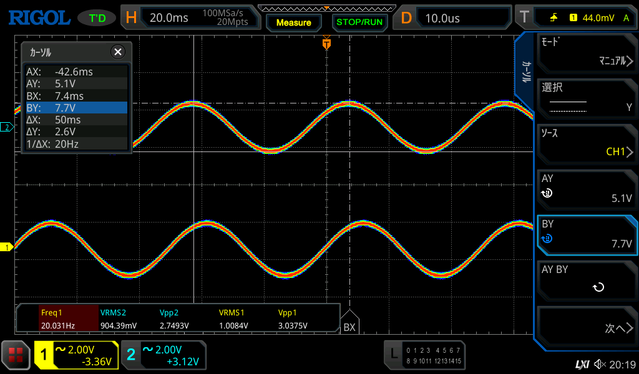Click the orange trigger position marker
Viewport: 639px width, 374px height.
tap(326, 44)
